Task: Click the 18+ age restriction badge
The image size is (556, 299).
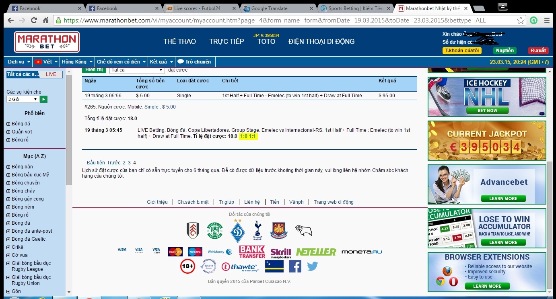Action: click(187, 266)
